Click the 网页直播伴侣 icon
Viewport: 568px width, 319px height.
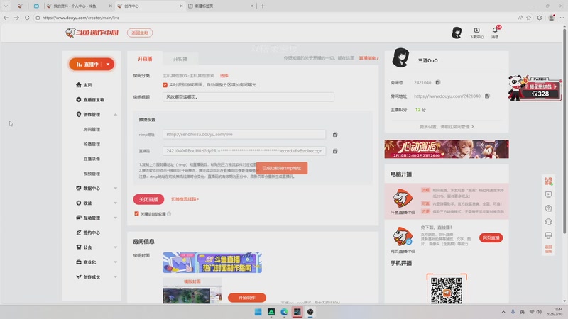[403, 237]
